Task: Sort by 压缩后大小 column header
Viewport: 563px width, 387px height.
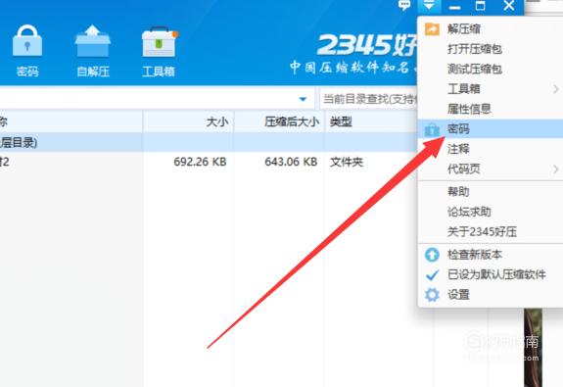Action: pos(292,122)
